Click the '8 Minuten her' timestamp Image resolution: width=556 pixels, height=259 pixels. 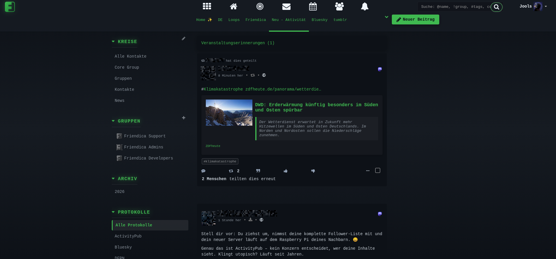click(231, 76)
